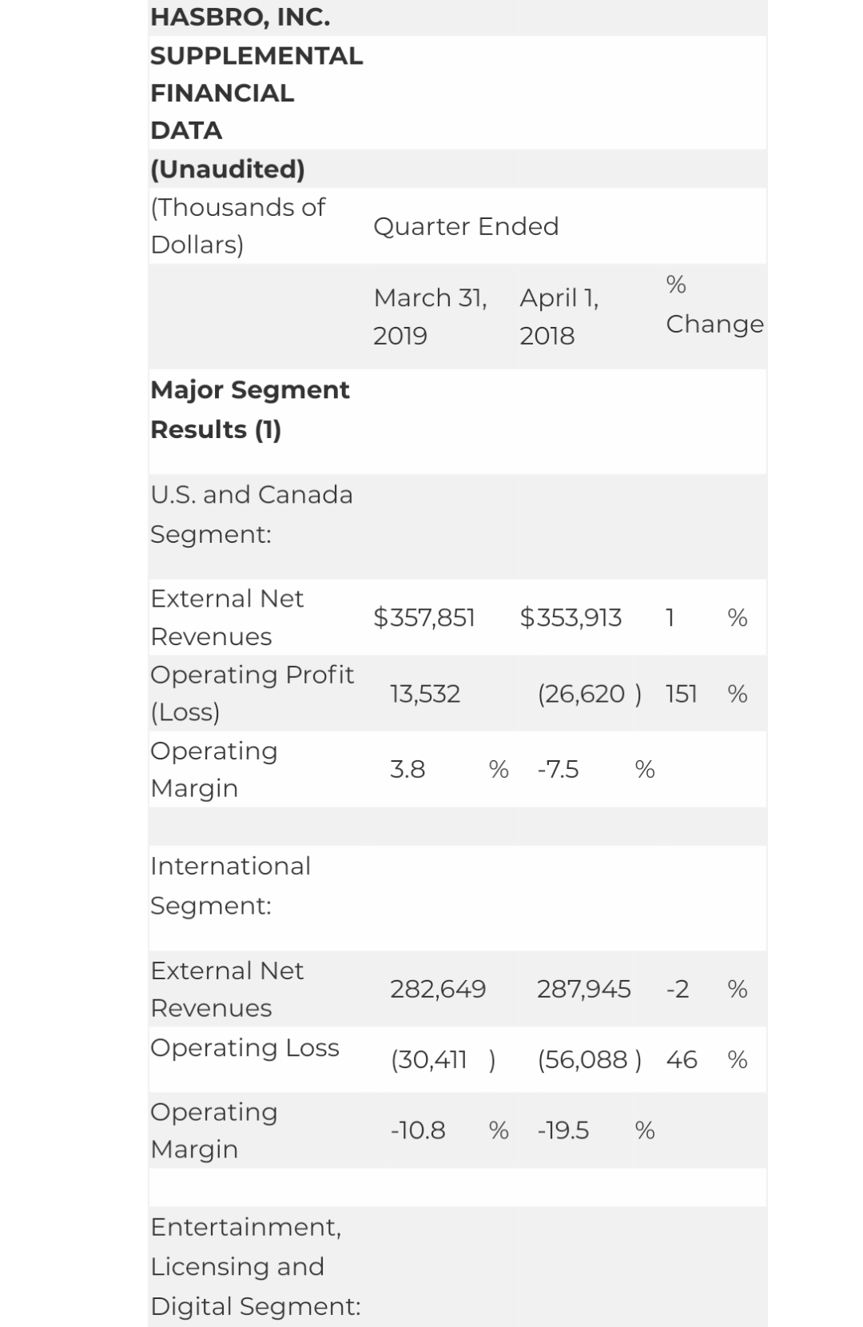Select the March 31, 2019 column heading
This screenshot has width=863, height=1327.
click(430, 317)
